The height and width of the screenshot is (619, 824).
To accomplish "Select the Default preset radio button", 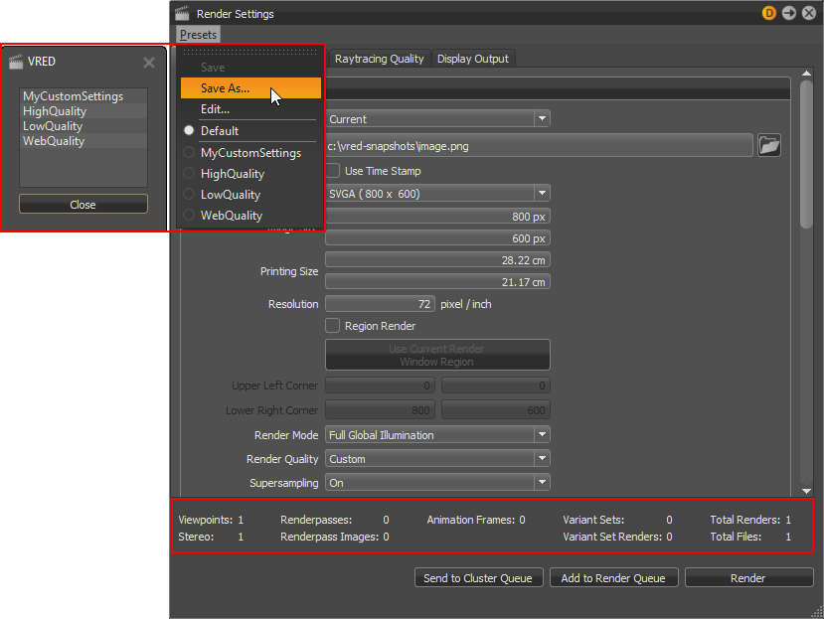I will pos(189,130).
